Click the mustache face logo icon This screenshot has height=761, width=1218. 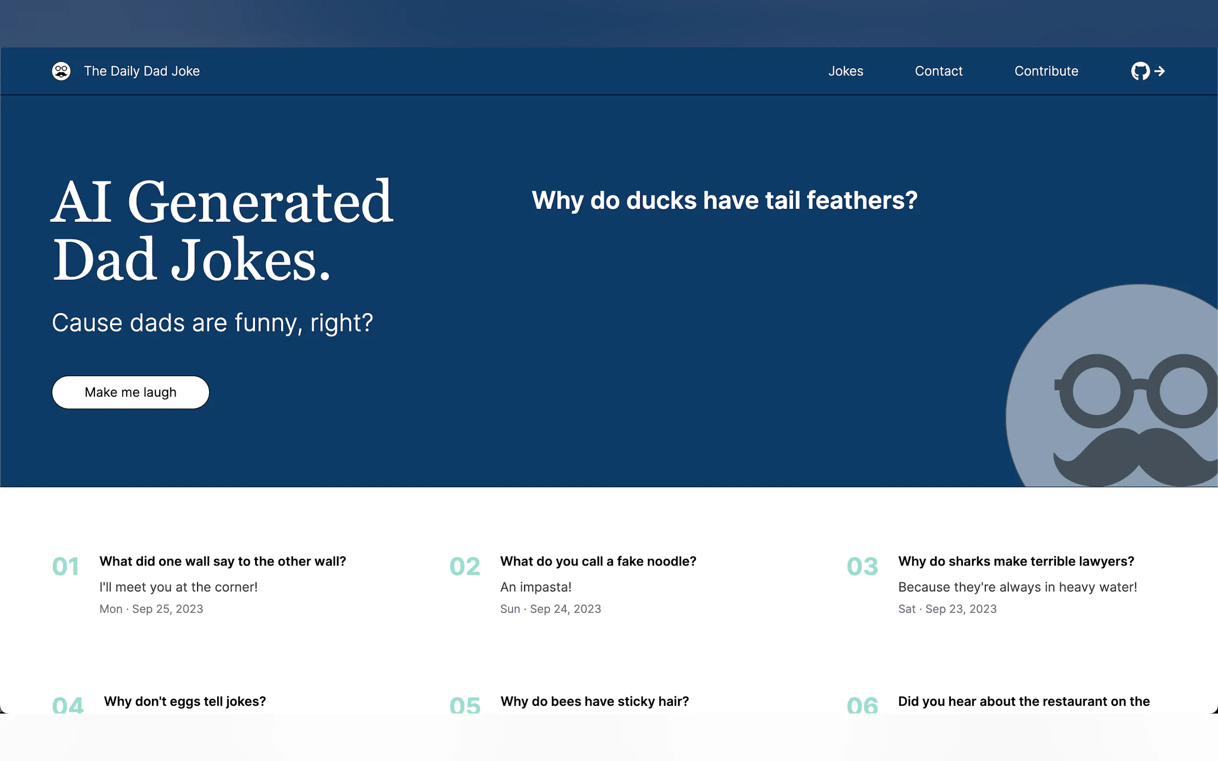coord(61,71)
